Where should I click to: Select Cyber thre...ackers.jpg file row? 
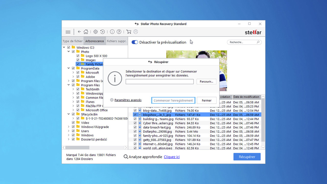(x=197, y=123)
